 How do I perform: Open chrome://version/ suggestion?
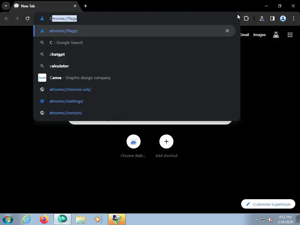pos(134,113)
